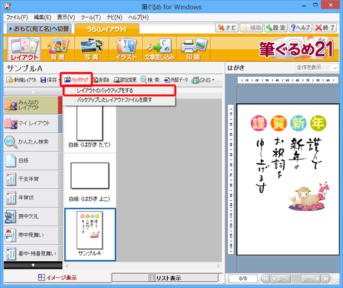Screen dimensions: 343x288
Task: Click the 謹賀新年 colored circles in preview
Action: pos(288,123)
